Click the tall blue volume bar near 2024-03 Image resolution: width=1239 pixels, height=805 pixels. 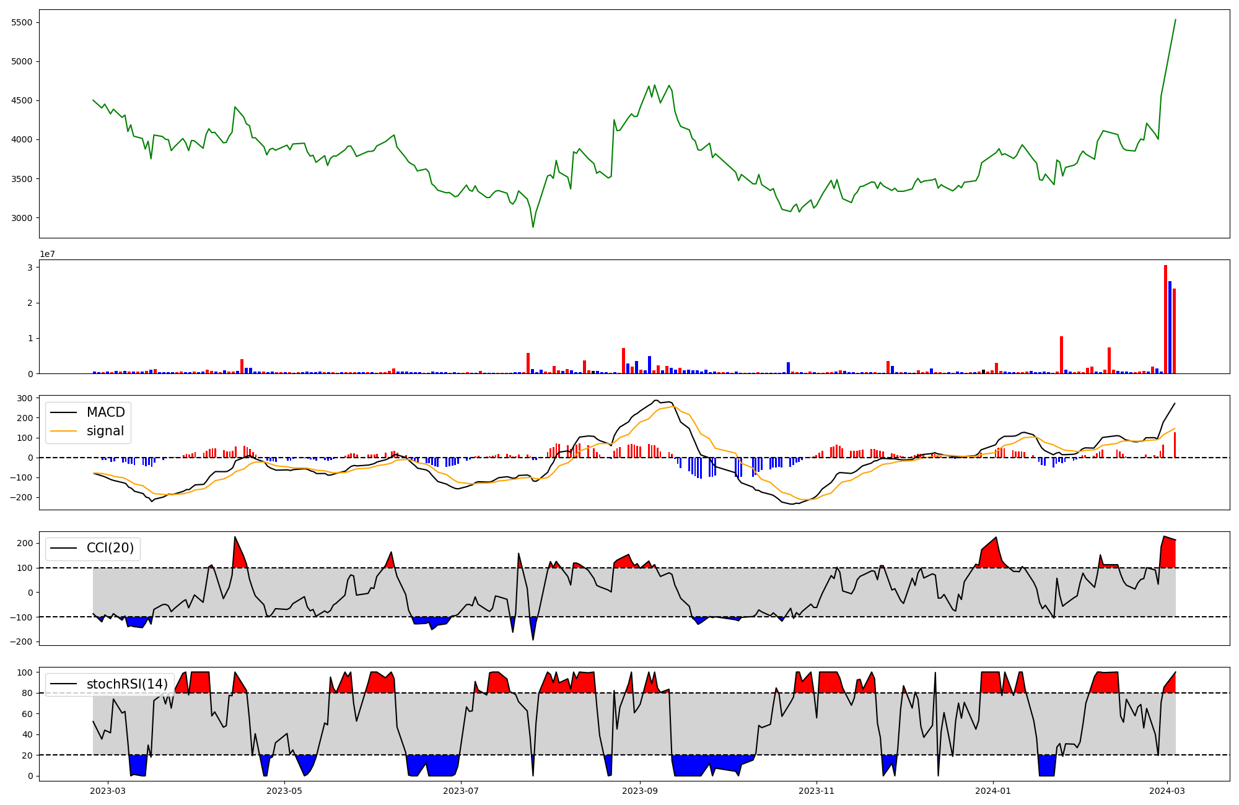[1170, 328]
